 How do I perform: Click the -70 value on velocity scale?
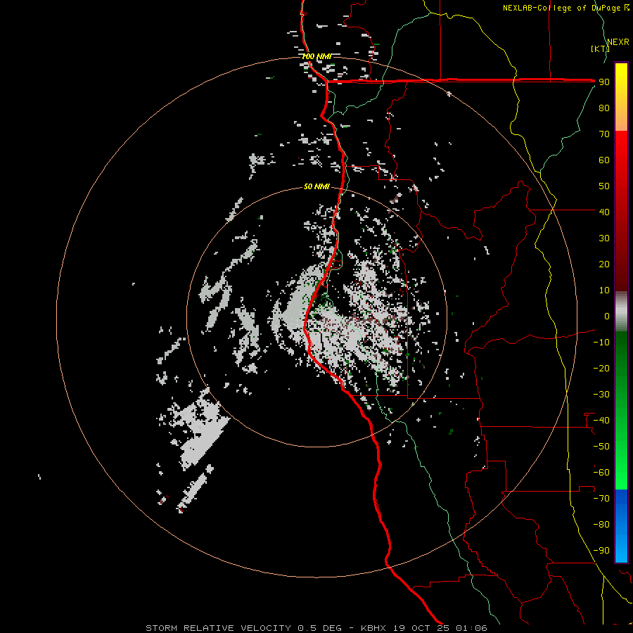pyautogui.click(x=601, y=498)
